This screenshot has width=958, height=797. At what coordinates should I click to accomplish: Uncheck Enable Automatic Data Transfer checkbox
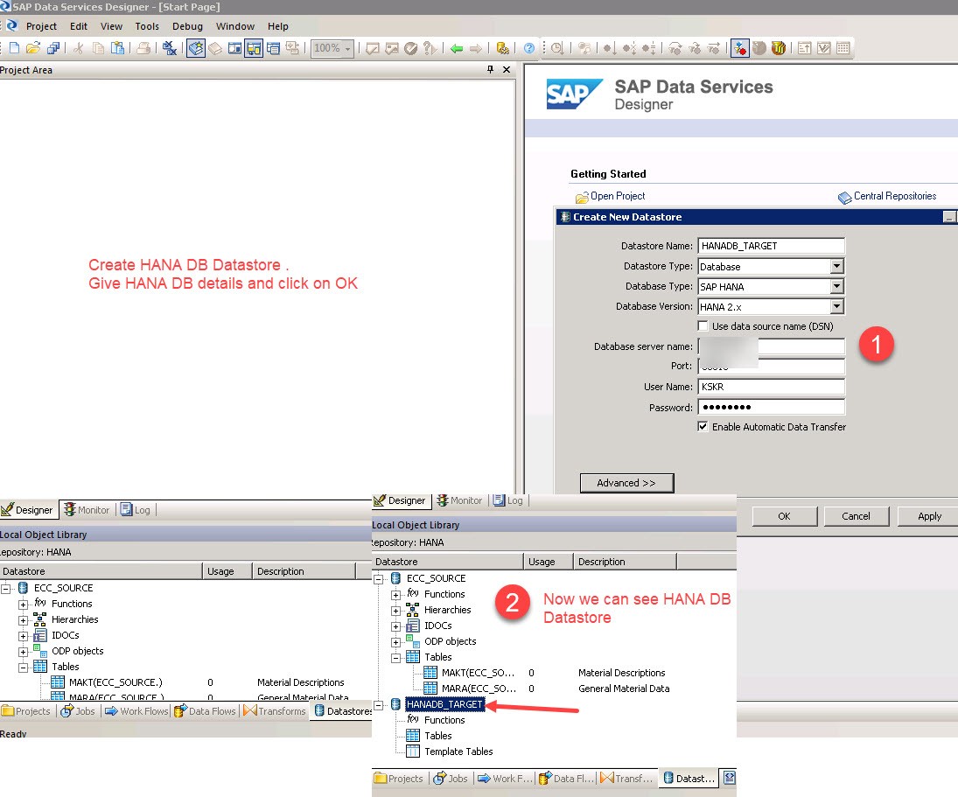[703, 427]
